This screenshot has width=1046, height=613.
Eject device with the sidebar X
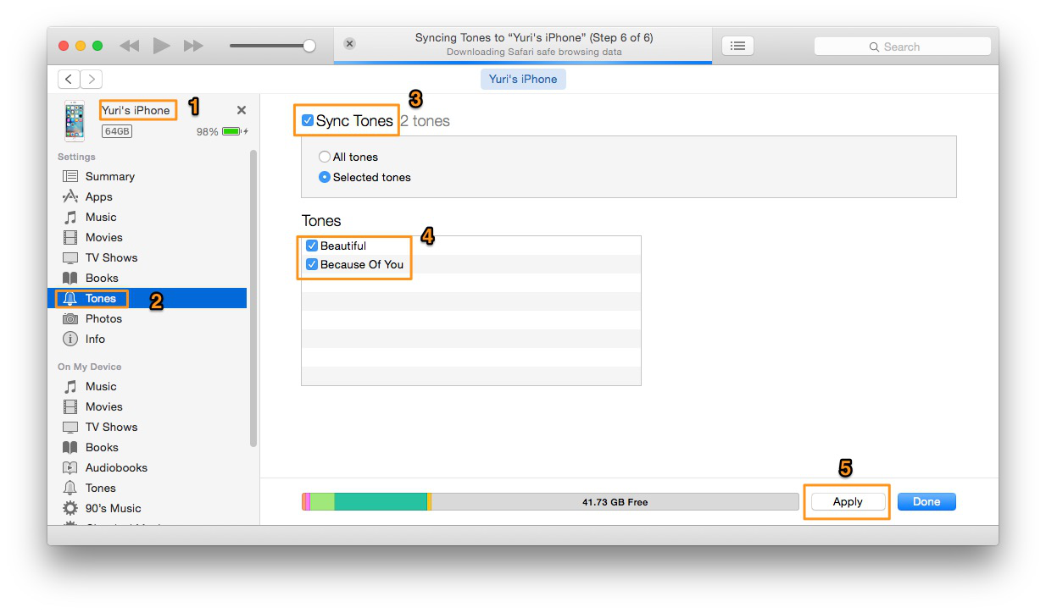point(242,110)
